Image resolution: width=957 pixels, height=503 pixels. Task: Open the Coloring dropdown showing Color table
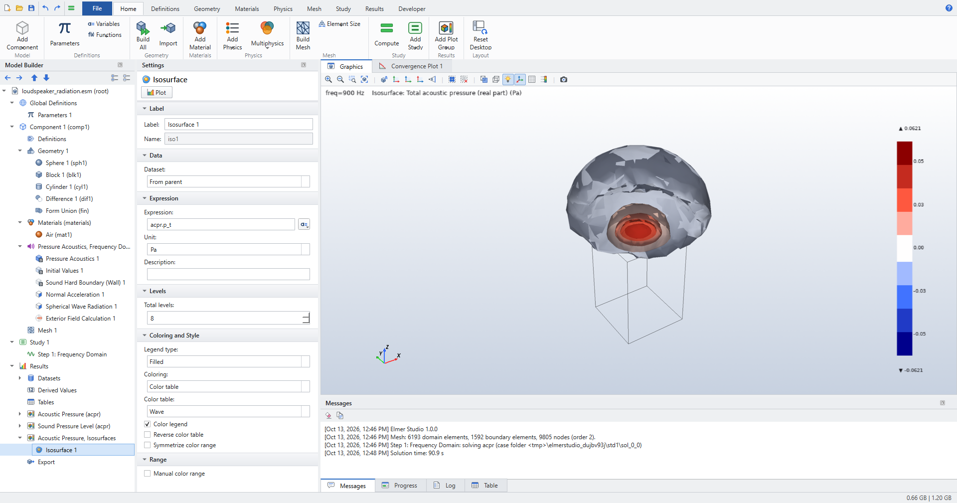pos(228,387)
